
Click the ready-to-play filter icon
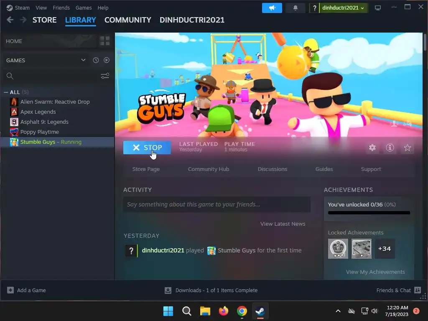107,60
